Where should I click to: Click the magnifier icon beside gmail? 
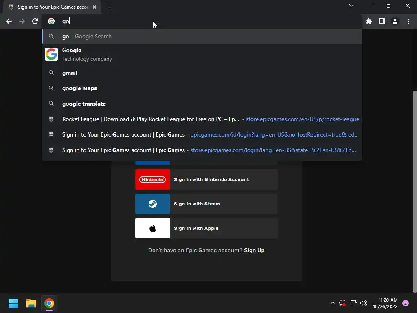pyautogui.click(x=51, y=73)
